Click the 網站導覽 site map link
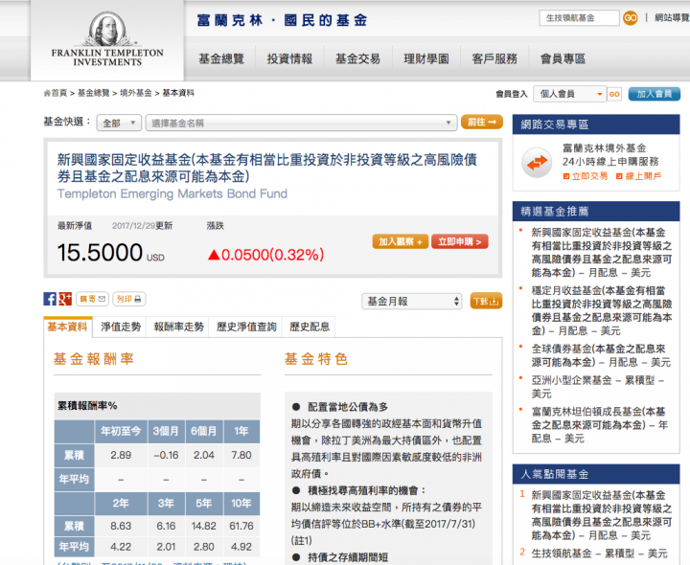The width and height of the screenshot is (690, 565). point(672,18)
